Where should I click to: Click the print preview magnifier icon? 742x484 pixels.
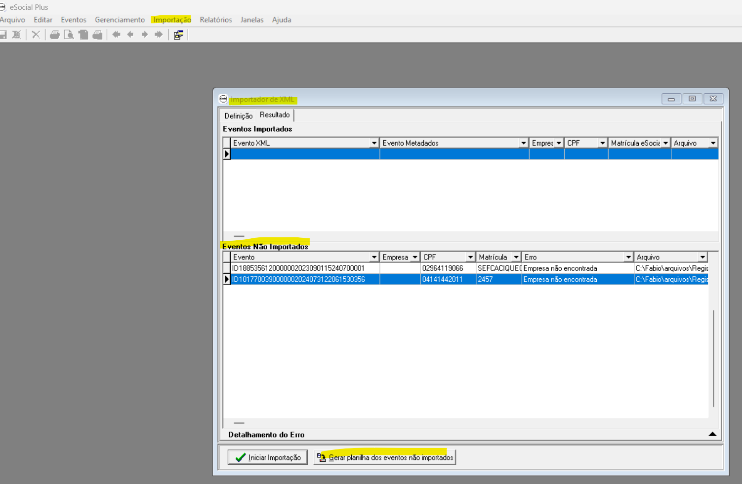click(69, 35)
